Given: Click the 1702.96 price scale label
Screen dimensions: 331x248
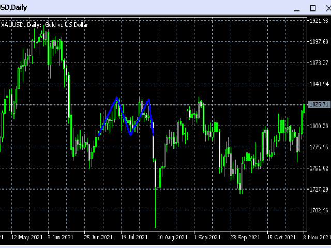Looking at the screenshot, I should pos(319,210).
